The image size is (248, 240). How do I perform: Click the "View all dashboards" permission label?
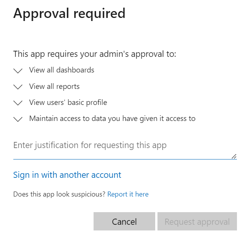62,70
